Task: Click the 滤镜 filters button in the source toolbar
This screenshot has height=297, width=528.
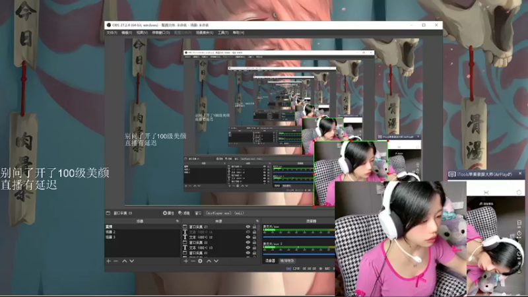Action: click(x=184, y=213)
